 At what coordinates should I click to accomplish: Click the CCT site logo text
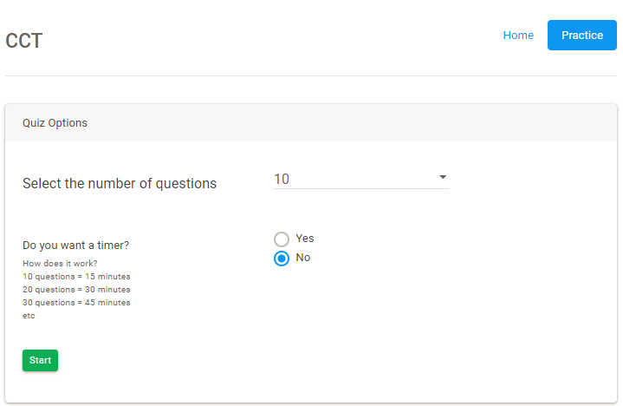pos(23,41)
